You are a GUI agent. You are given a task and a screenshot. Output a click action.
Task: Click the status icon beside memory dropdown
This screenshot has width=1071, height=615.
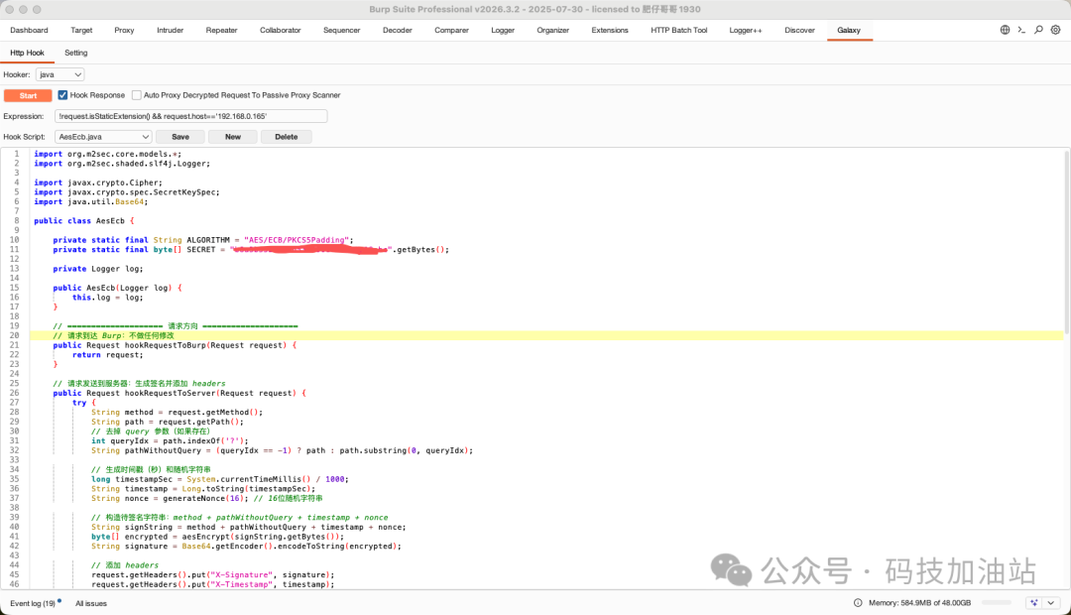856,602
